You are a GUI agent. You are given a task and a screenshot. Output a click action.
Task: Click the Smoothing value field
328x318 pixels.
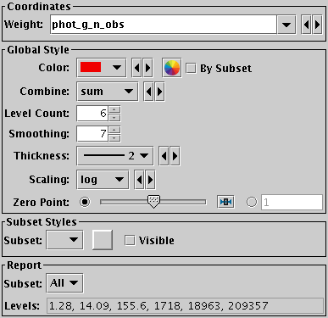pyautogui.click(x=92, y=134)
